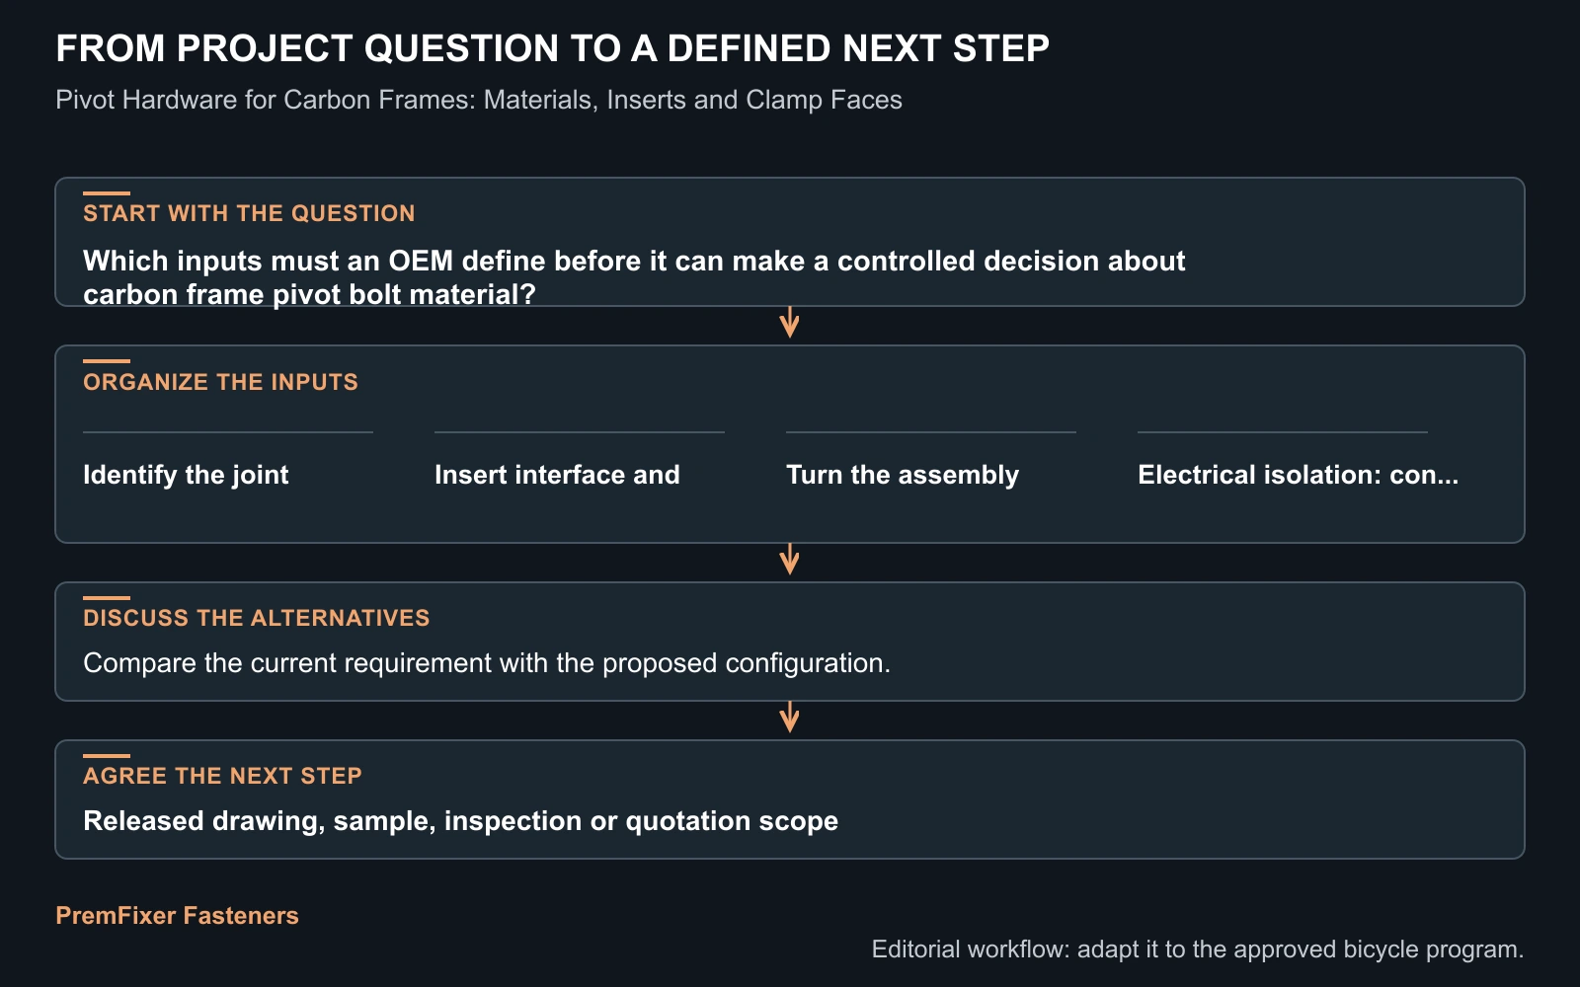The image size is (1580, 987).
Task: Click the orange accent bar above Discuss The Alternatives
Action: click(x=107, y=598)
